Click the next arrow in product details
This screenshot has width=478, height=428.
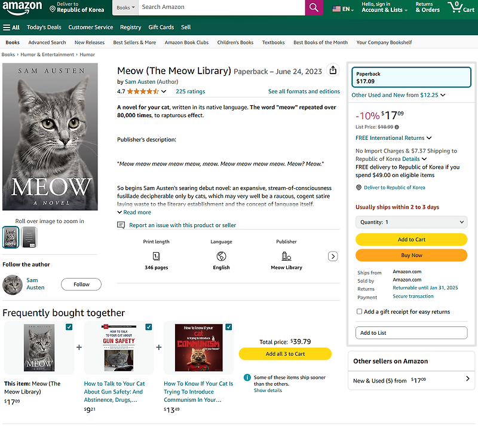333,256
